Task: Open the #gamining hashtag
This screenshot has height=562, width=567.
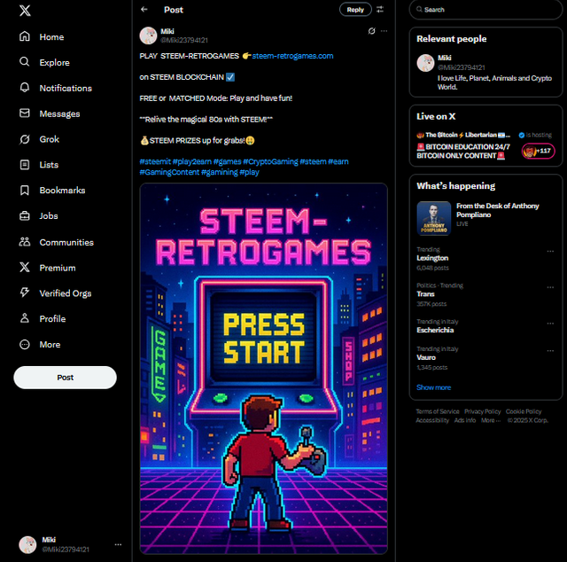Action: point(219,172)
